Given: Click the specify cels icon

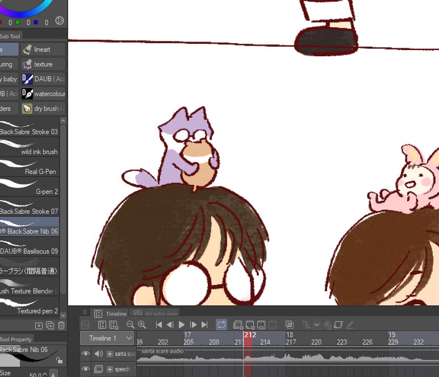Looking at the screenshot, I should click(x=261, y=325).
